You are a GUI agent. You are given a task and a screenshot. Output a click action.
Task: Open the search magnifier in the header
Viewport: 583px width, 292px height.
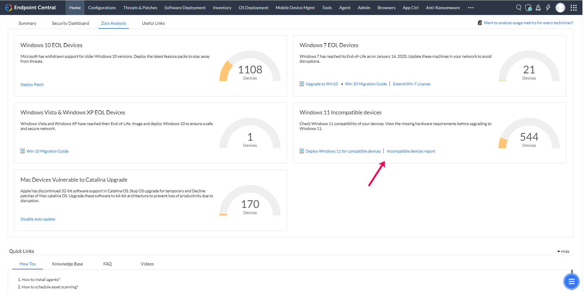[x=519, y=8]
